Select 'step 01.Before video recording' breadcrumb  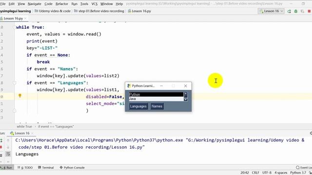click(99, 11)
